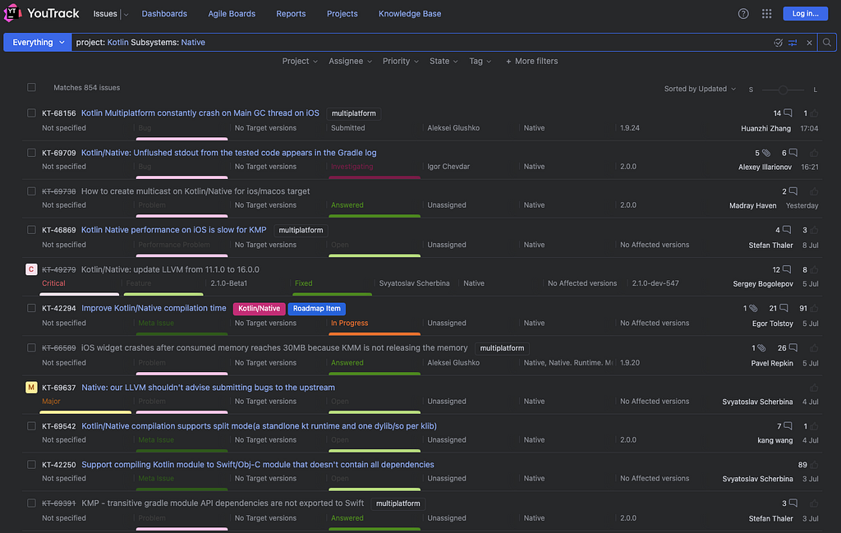Select checkbox for issue KT-69738
The image size is (841, 533).
32,191
